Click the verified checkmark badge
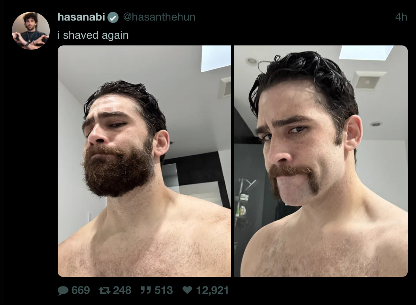The height and width of the screenshot is (305, 416). point(113,17)
